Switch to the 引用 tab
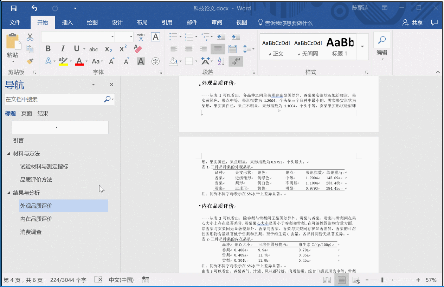This screenshot has height=287, width=444. [167, 22]
